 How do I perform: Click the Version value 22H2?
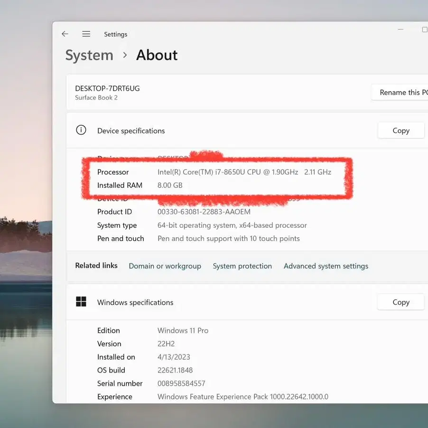(x=166, y=344)
